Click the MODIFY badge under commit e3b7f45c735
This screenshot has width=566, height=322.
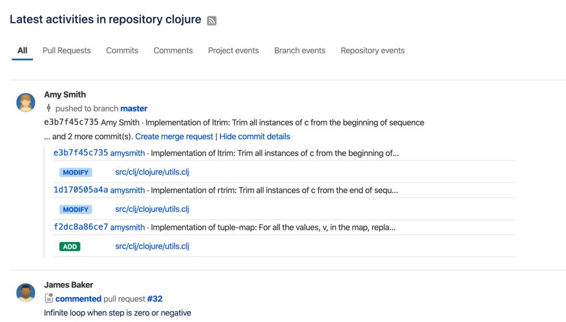(x=75, y=172)
